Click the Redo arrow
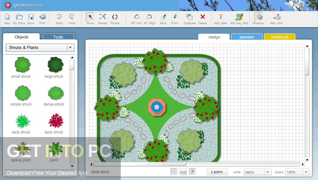 (x=59, y=17)
